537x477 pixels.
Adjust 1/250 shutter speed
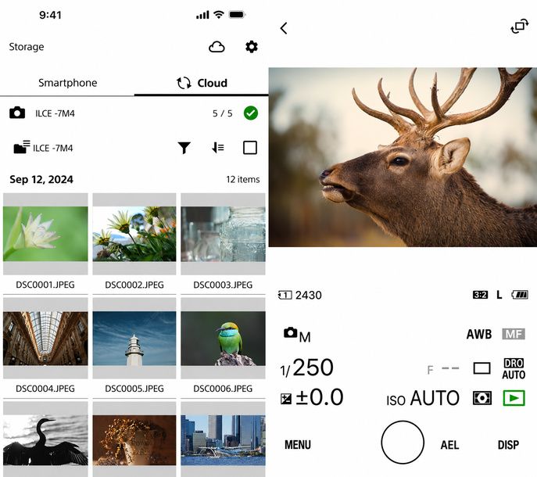[x=306, y=368]
